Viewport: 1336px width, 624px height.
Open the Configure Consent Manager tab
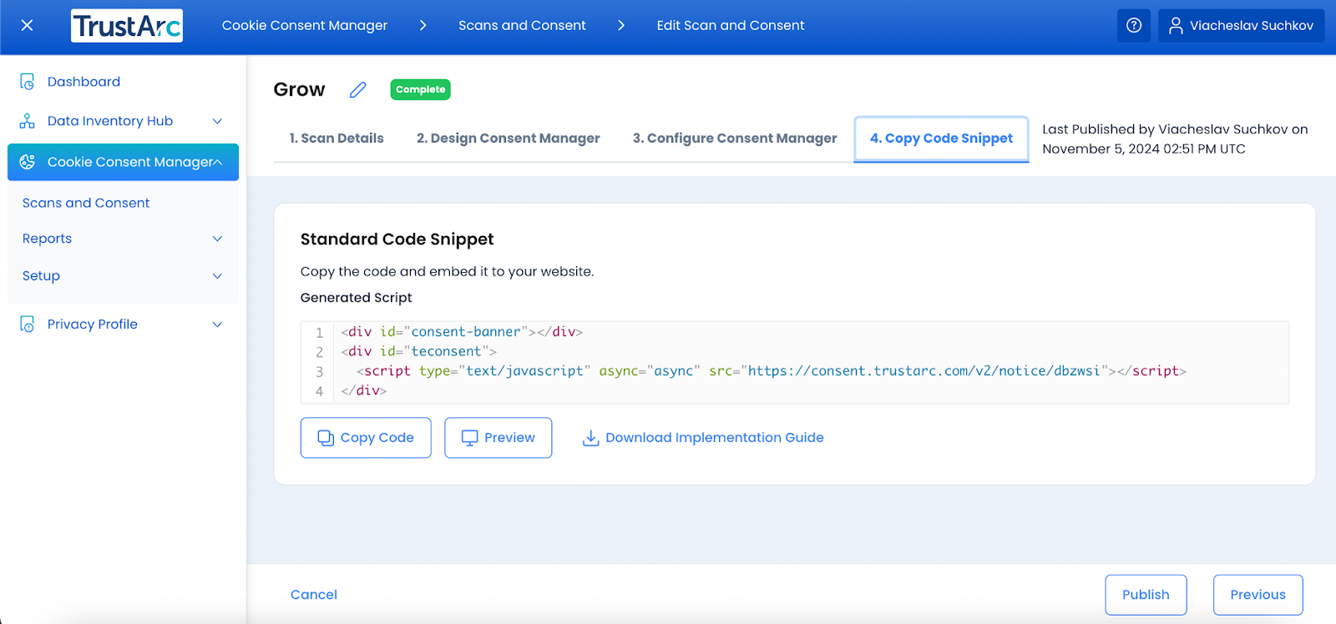point(734,138)
